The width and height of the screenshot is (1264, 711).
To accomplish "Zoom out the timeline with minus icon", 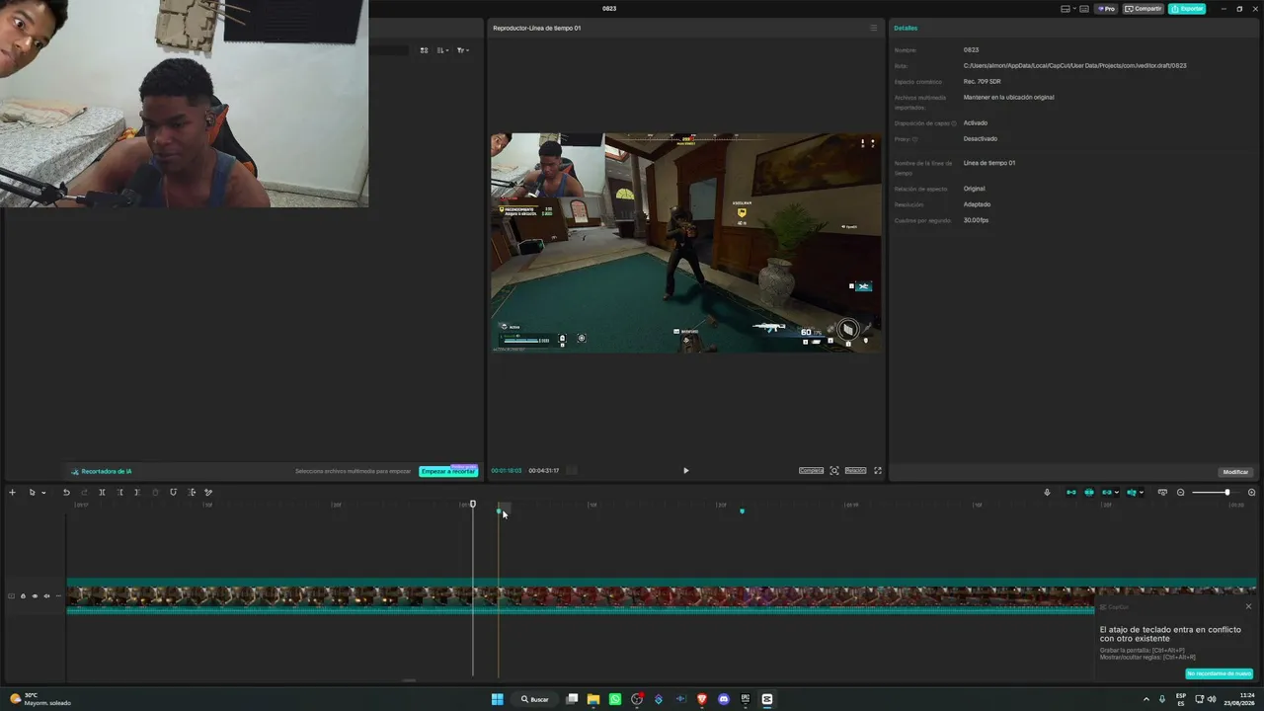I will click(x=1180, y=492).
